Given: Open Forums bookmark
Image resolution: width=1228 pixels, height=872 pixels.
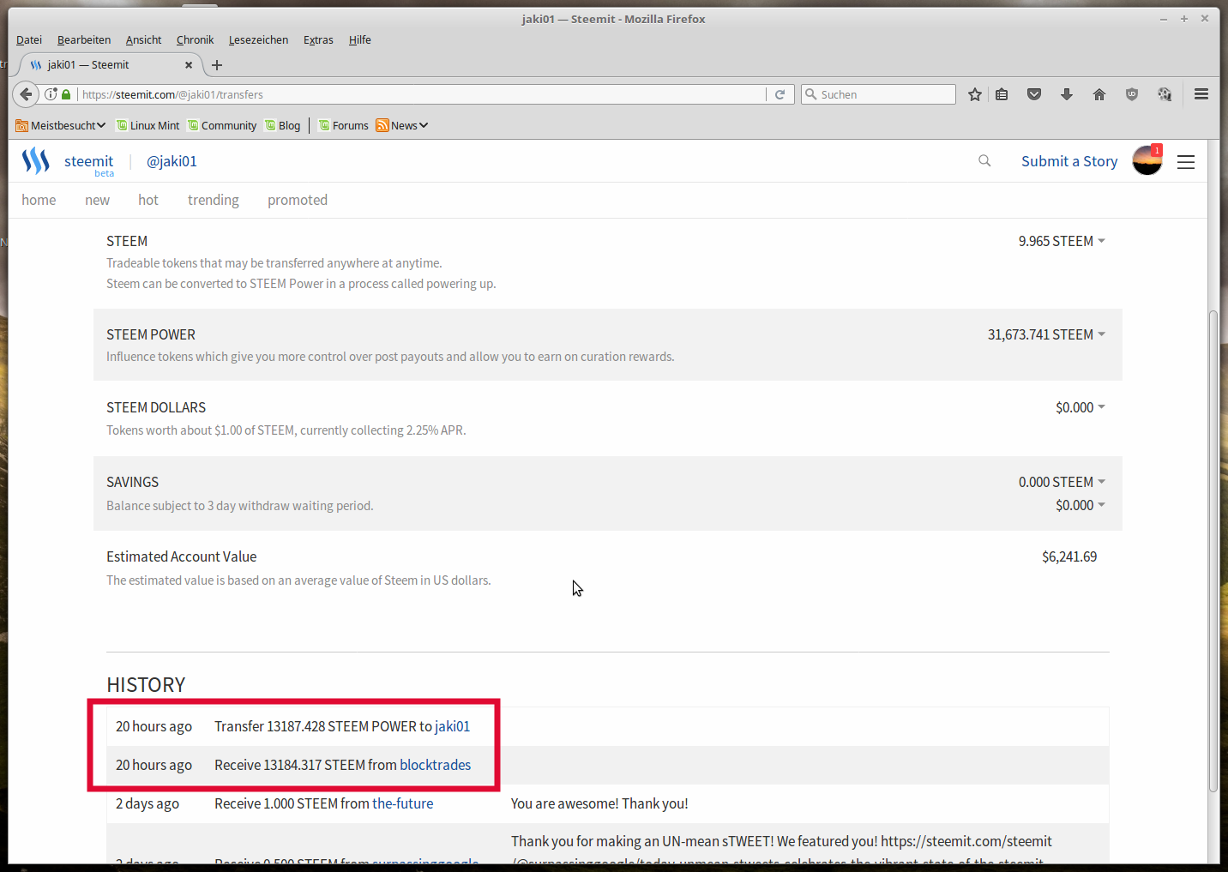Looking at the screenshot, I should [x=344, y=125].
